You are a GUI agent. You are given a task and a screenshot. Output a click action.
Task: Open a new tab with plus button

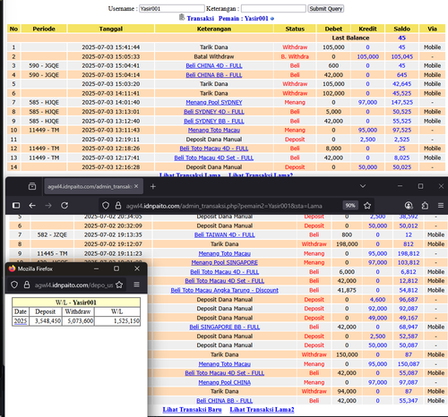point(153,186)
